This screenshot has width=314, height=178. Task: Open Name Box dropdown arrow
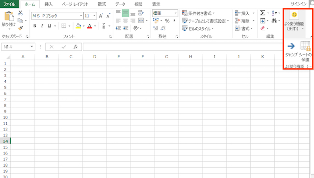(31, 46)
